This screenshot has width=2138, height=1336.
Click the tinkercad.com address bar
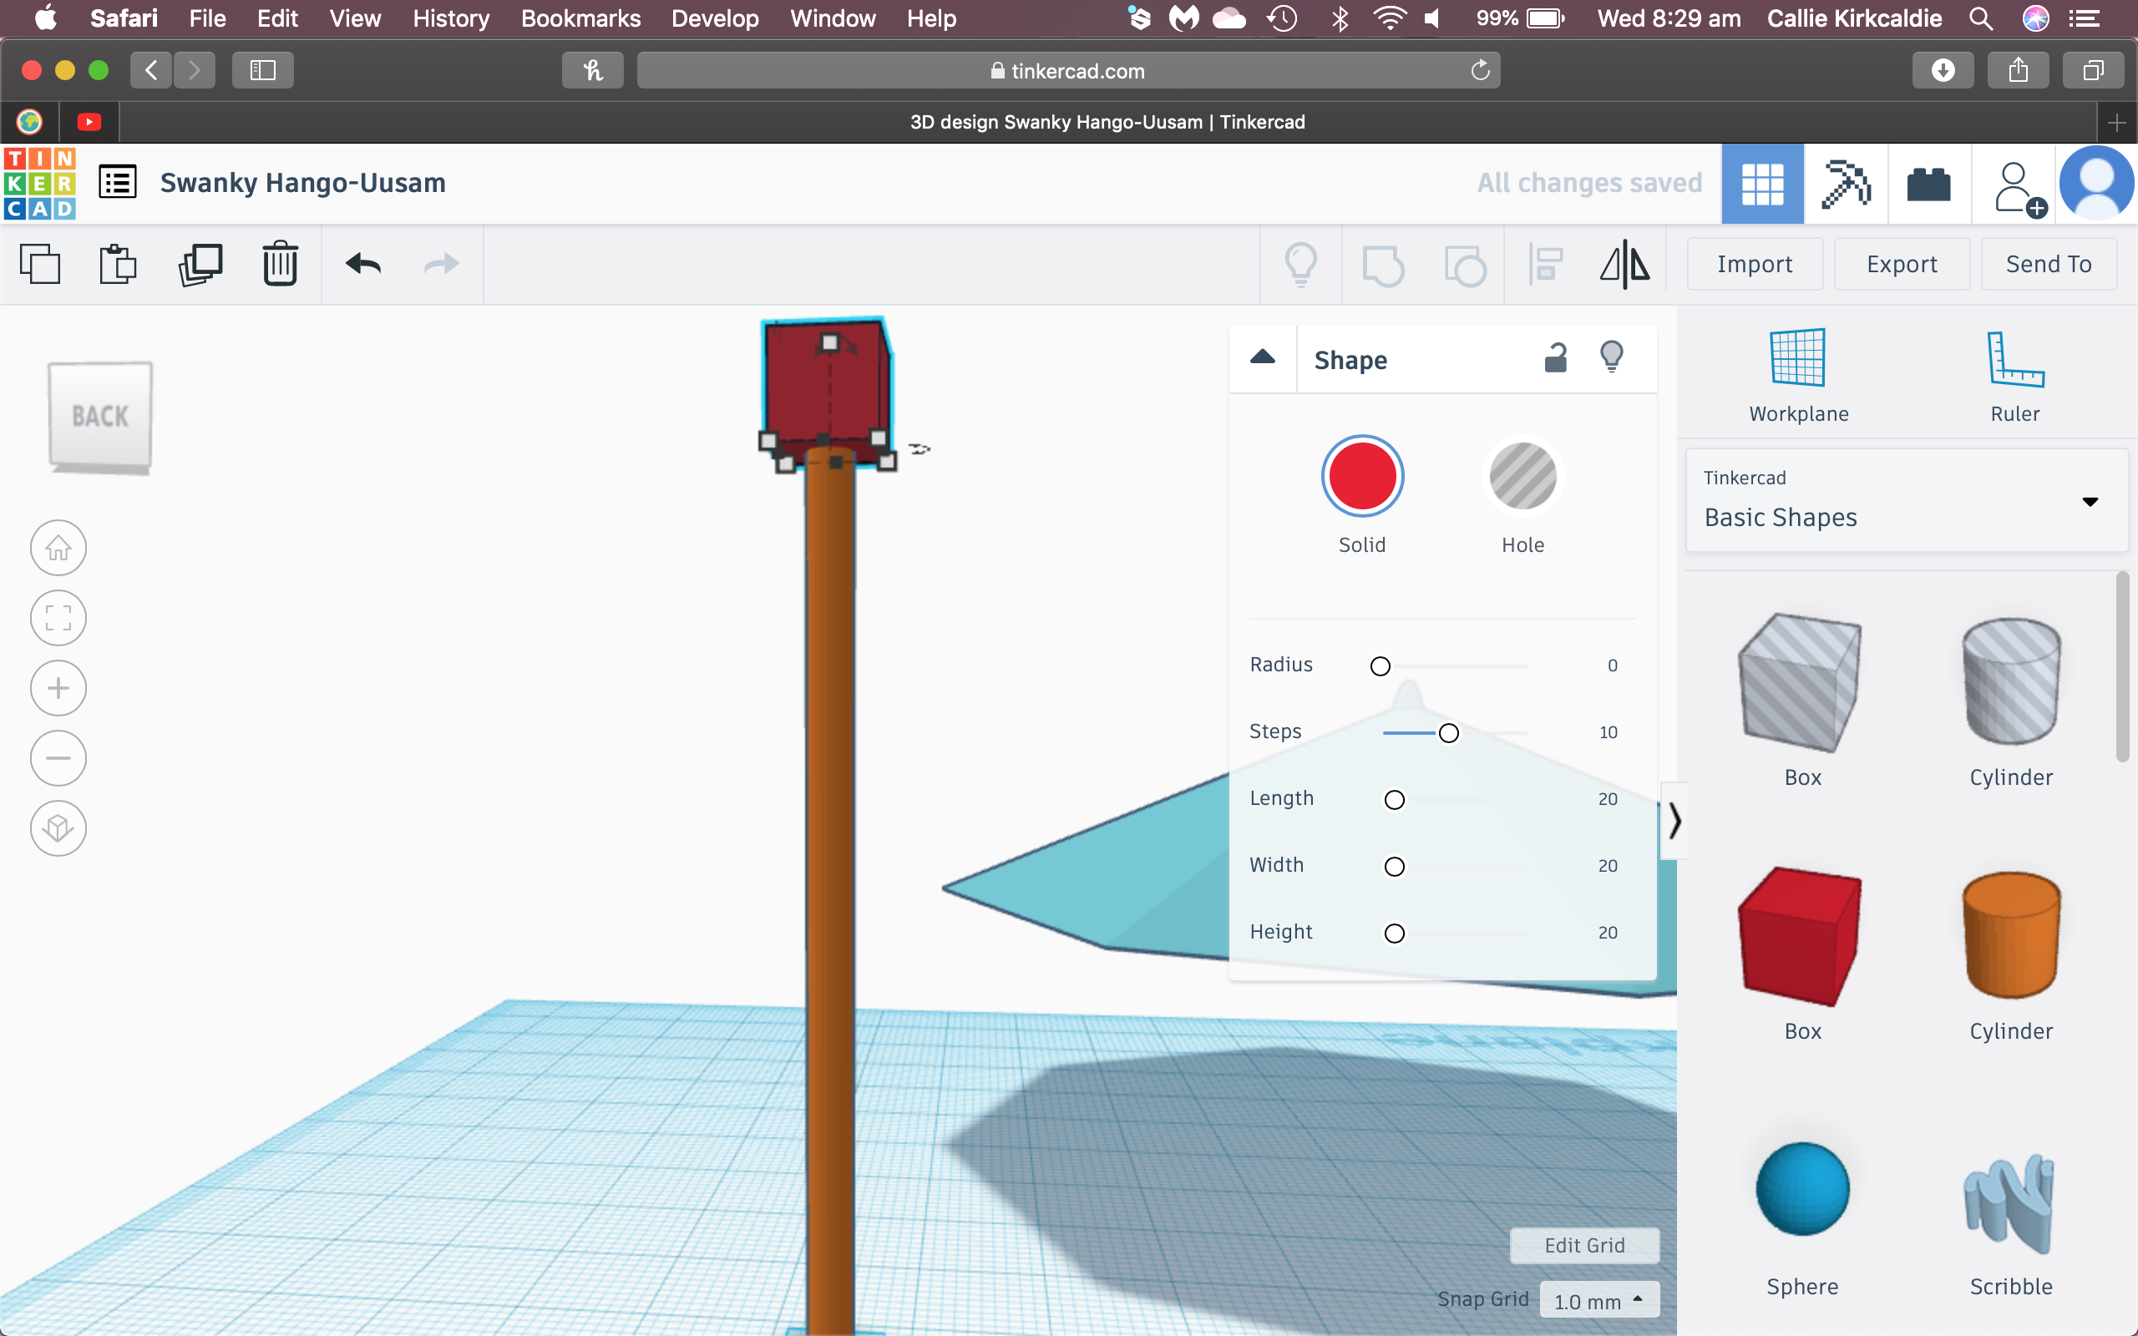pyautogui.click(x=1067, y=71)
